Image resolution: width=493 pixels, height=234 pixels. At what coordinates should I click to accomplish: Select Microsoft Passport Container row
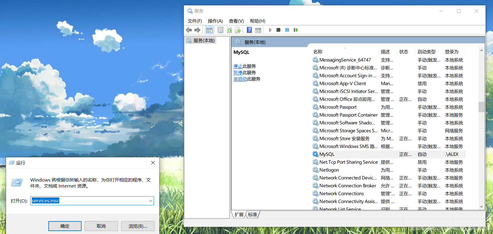click(389, 115)
